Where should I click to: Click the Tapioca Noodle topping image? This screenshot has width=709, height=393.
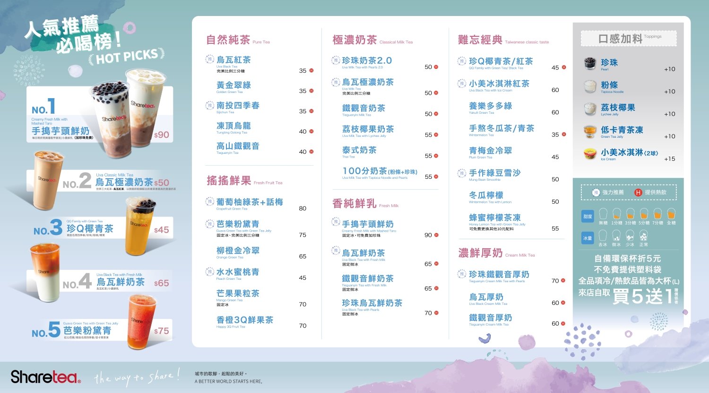tap(590, 86)
